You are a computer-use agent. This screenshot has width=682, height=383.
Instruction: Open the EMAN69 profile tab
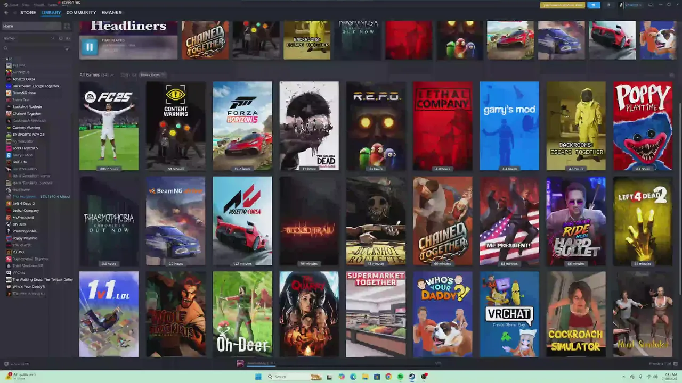tap(111, 12)
